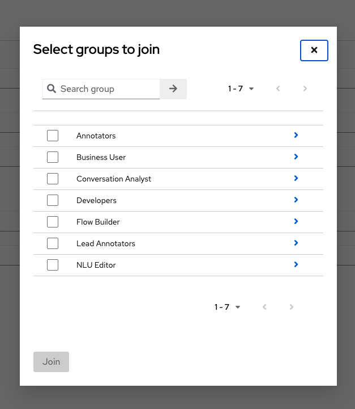355x409 pixels.
Task: Click the Join button
Action: (52, 362)
